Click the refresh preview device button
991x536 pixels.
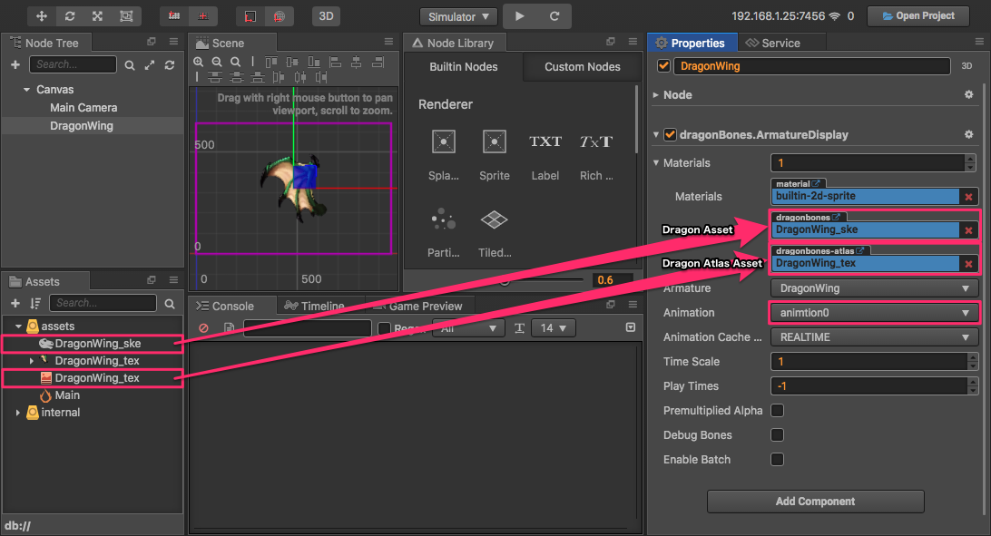tap(554, 15)
